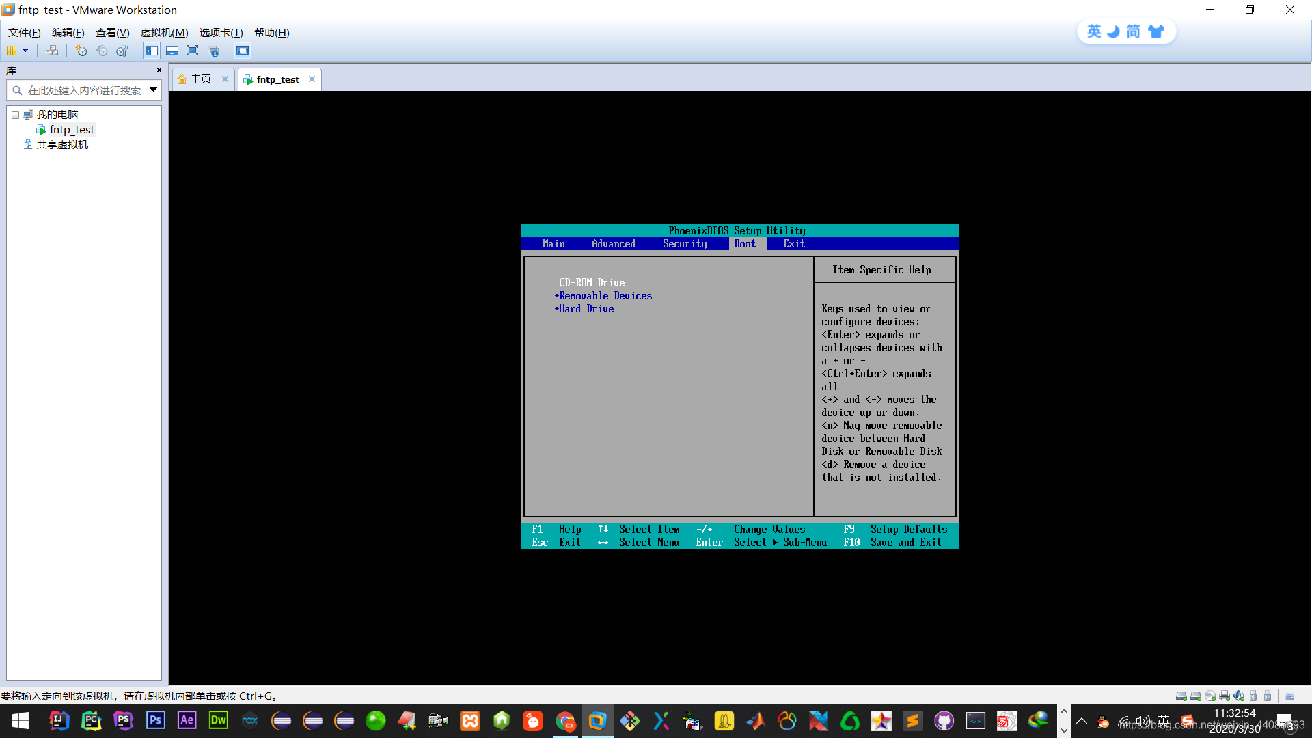Image resolution: width=1312 pixels, height=738 pixels.
Task: Open PyCharm from the taskbar
Action: [92, 721]
